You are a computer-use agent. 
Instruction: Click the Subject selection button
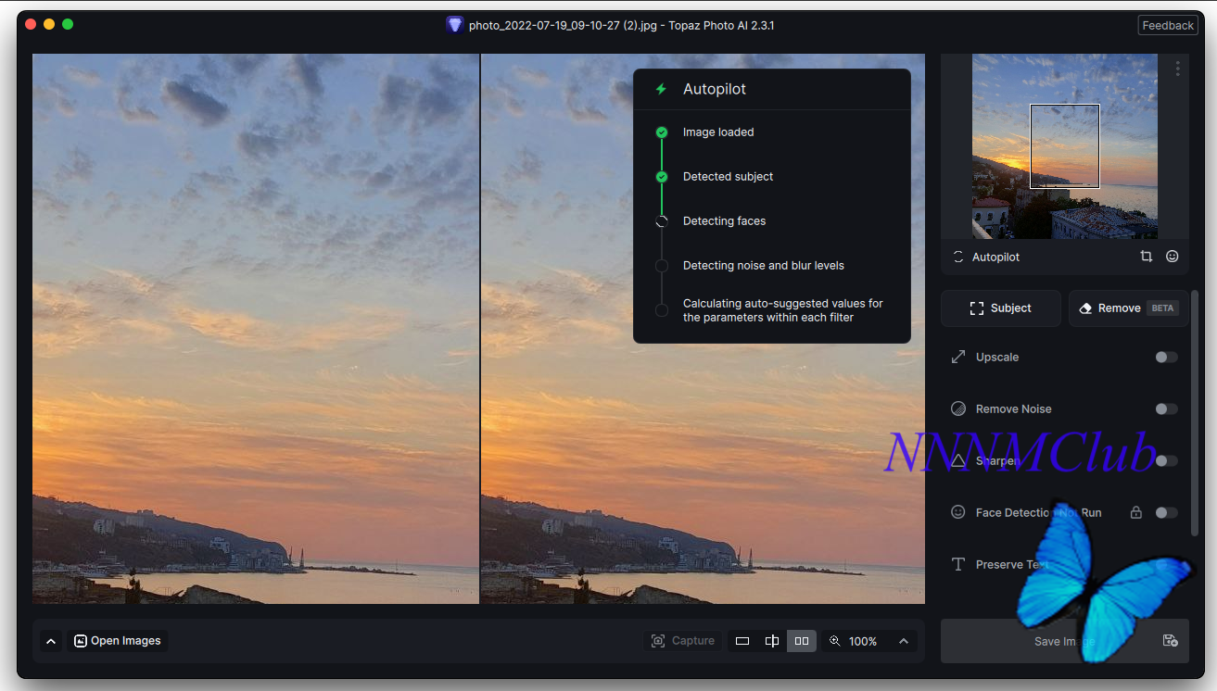(x=1000, y=308)
